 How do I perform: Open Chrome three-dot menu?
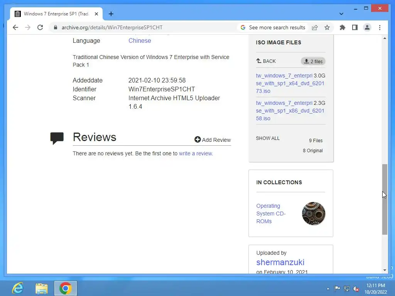[x=380, y=27]
